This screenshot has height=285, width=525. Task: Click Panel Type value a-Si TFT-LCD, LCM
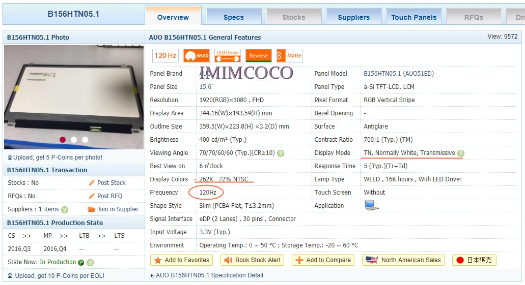(x=389, y=86)
